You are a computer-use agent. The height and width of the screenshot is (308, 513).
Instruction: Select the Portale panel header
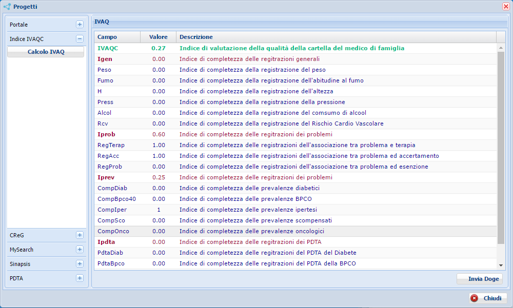coord(47,25)
